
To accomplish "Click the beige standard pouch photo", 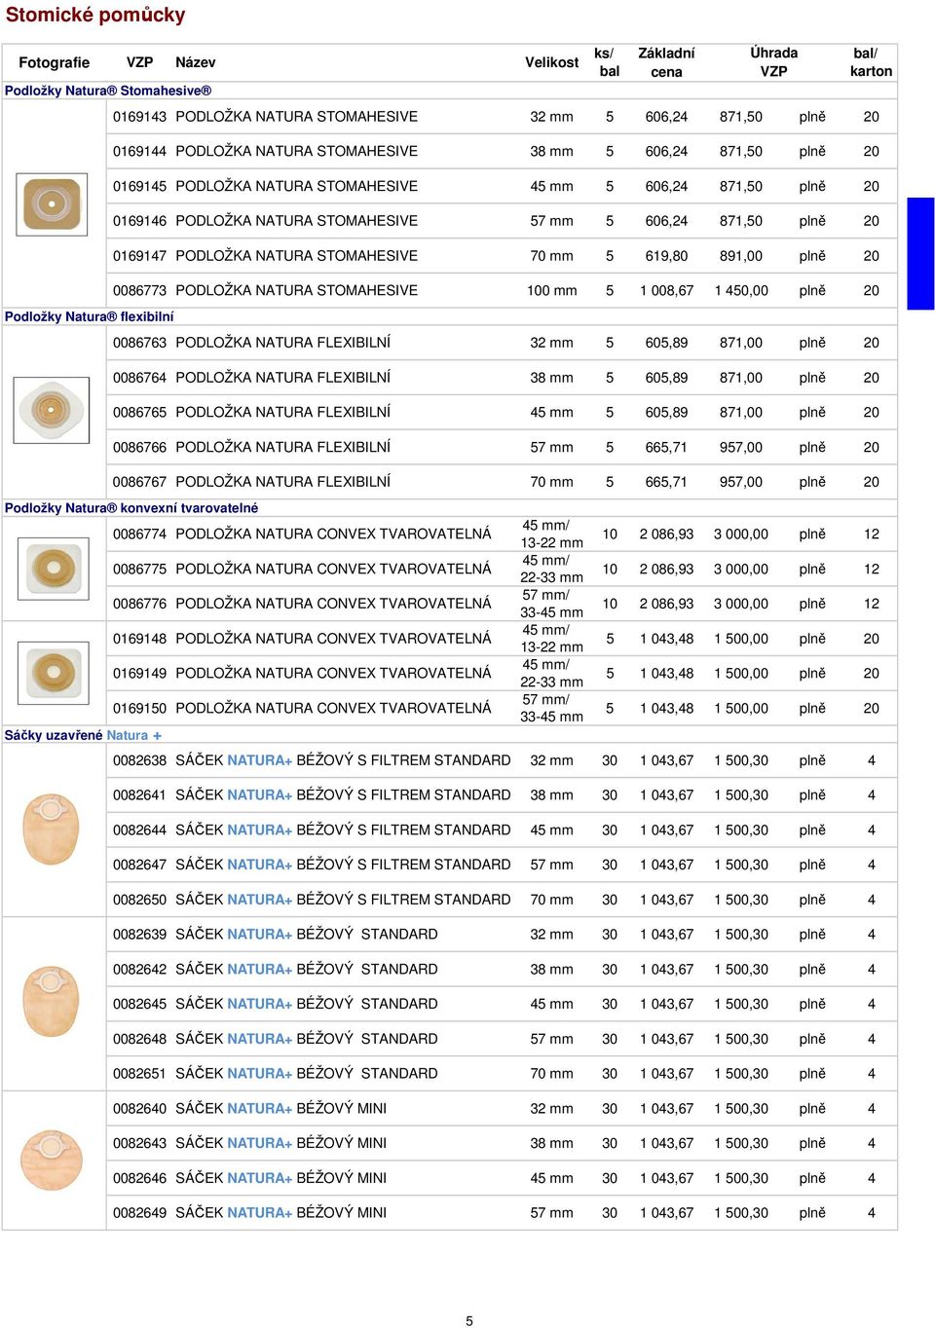I will click(51, 1002).
